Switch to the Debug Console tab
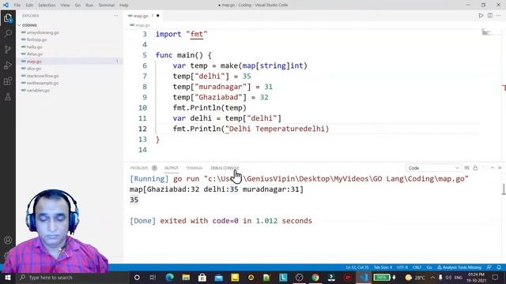 tap(225, 168)
